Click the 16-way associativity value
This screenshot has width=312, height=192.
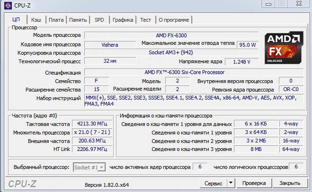coord(291,141)
